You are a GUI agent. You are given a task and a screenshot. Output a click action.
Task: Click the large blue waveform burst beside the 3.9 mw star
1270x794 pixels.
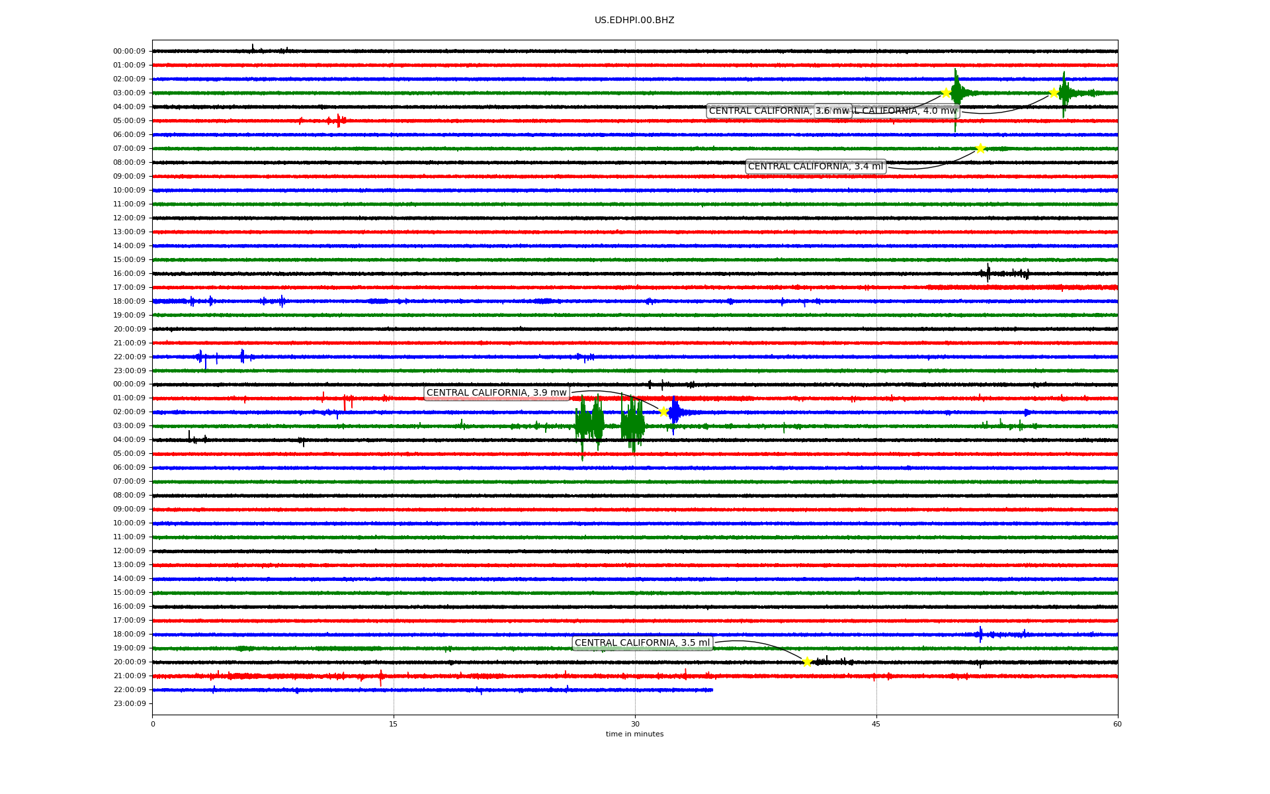point(674,413)
